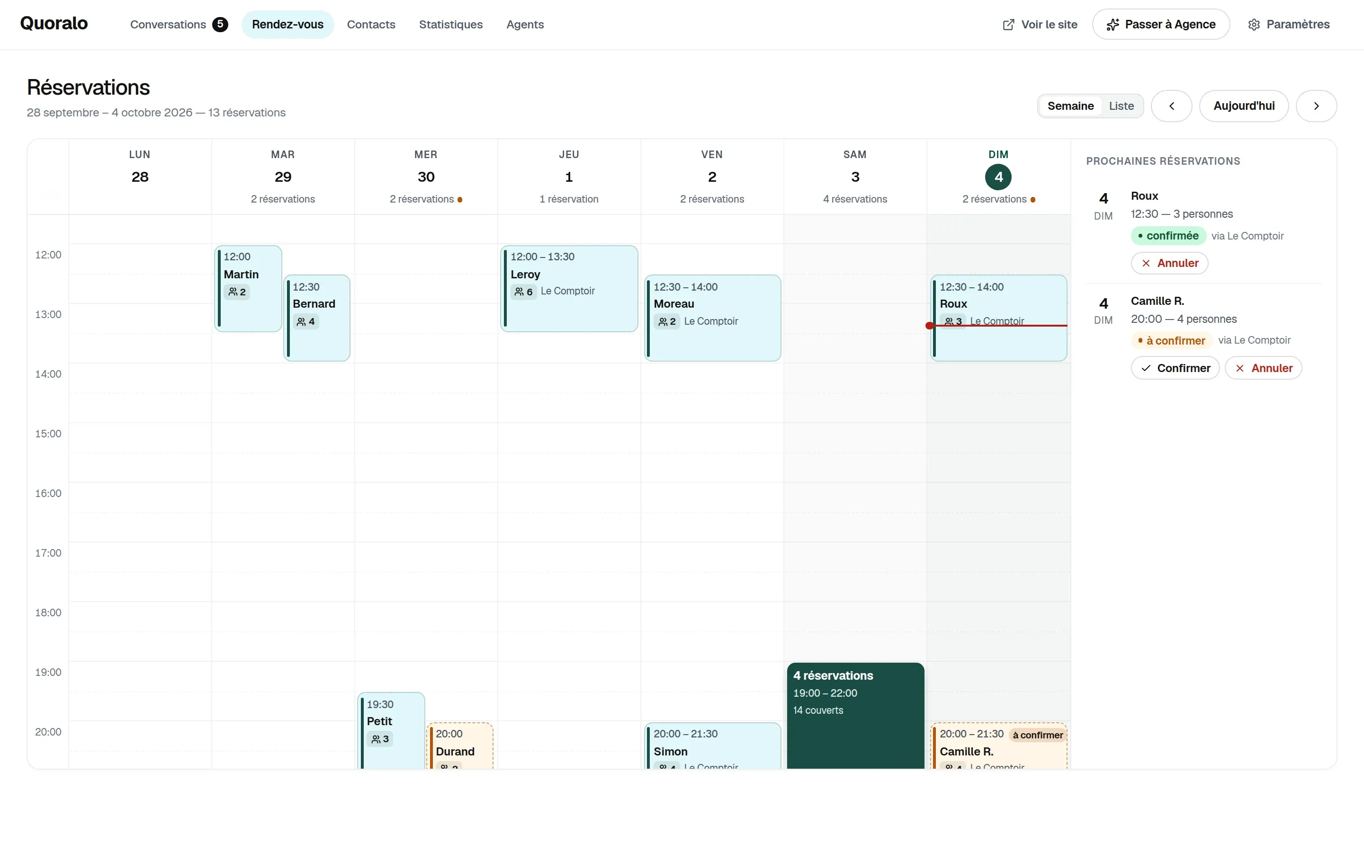Cancel the Roux reservation in sidebar
Image resolution: width=1364 pixels, height=852 pixels.
[x=1169, y=263]
